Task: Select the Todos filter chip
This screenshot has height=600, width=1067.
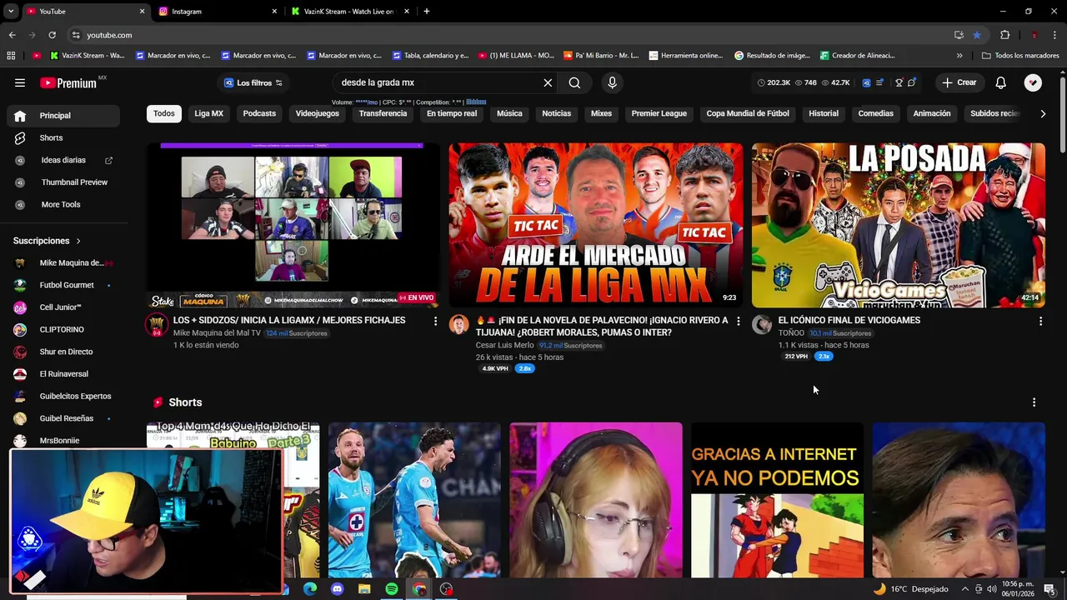Action: (164, 113)
